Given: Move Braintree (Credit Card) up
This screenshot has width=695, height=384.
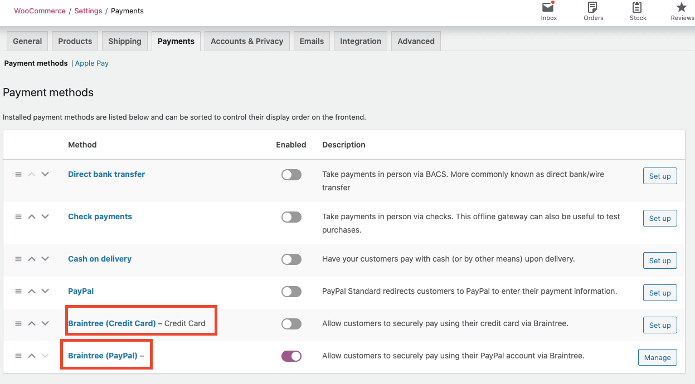Looking at the screenshot, I should pos(32,323).
